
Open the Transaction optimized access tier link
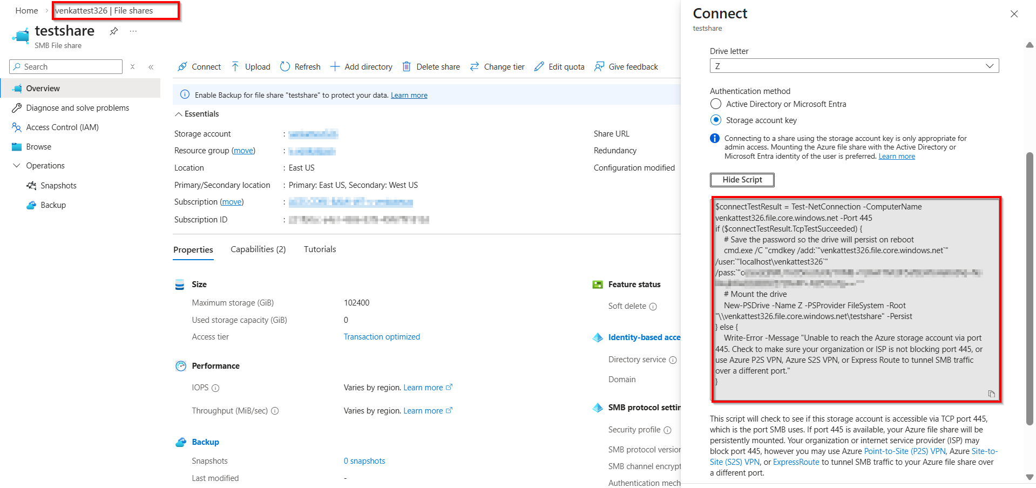(x=382, y=337)
